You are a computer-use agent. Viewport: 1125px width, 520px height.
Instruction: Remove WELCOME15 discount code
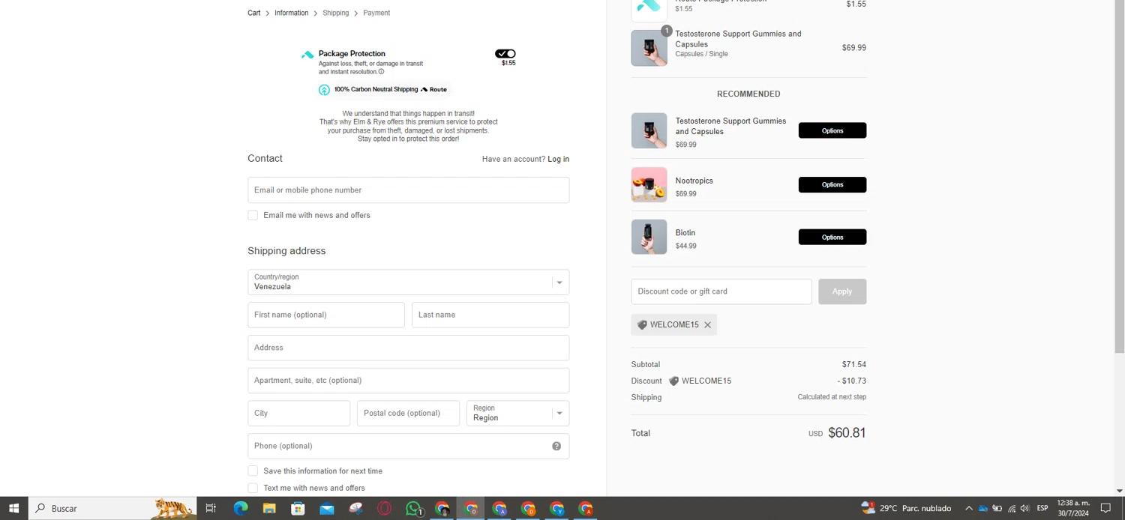tap(707, 325)
